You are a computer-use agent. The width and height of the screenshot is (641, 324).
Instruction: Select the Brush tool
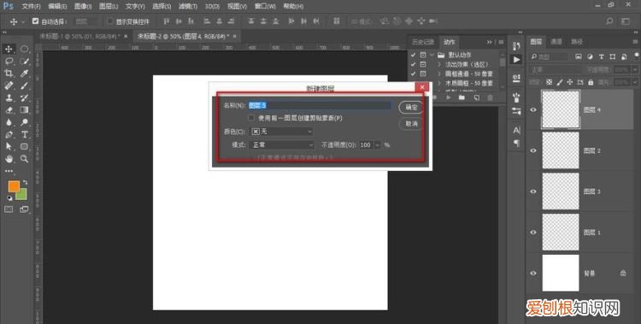click(x=24, y=85)
